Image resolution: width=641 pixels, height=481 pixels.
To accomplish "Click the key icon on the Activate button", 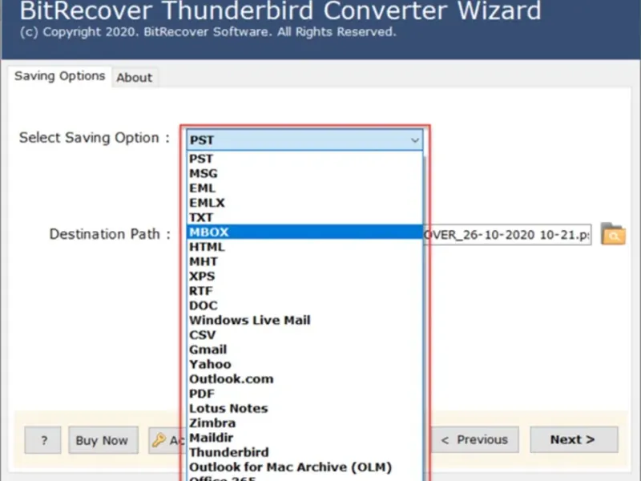I will pyautogui.click(x=159, y=440).
